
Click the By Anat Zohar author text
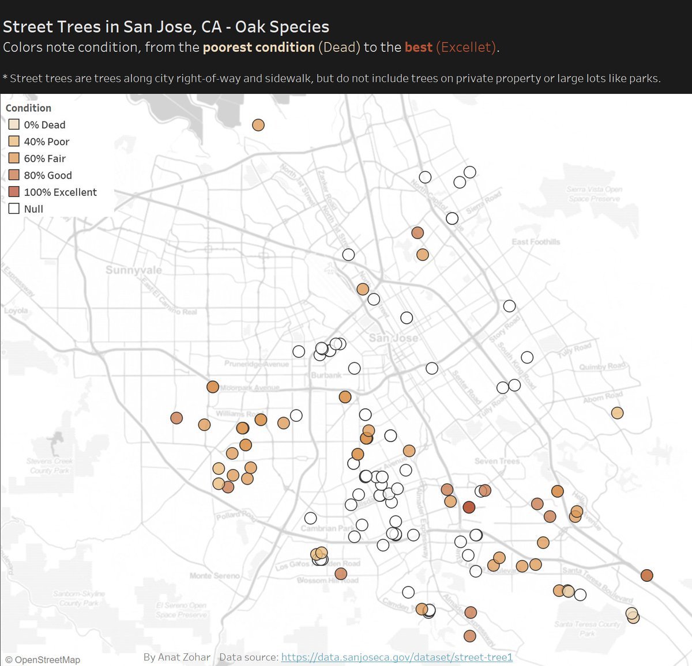click(x=176, y=657)
